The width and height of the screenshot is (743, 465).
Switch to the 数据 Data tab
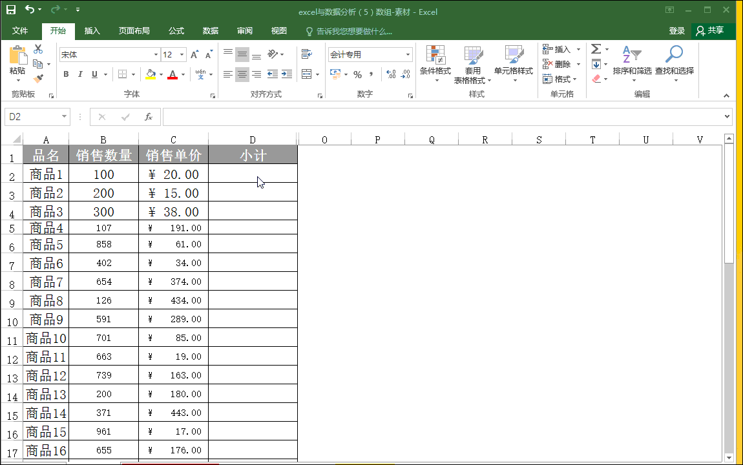(x=211, y=31)
